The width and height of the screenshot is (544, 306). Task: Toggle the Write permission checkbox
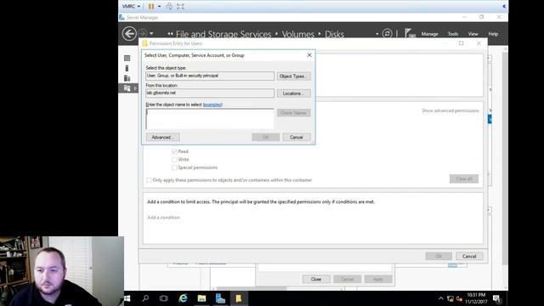[x=174, y=160]
